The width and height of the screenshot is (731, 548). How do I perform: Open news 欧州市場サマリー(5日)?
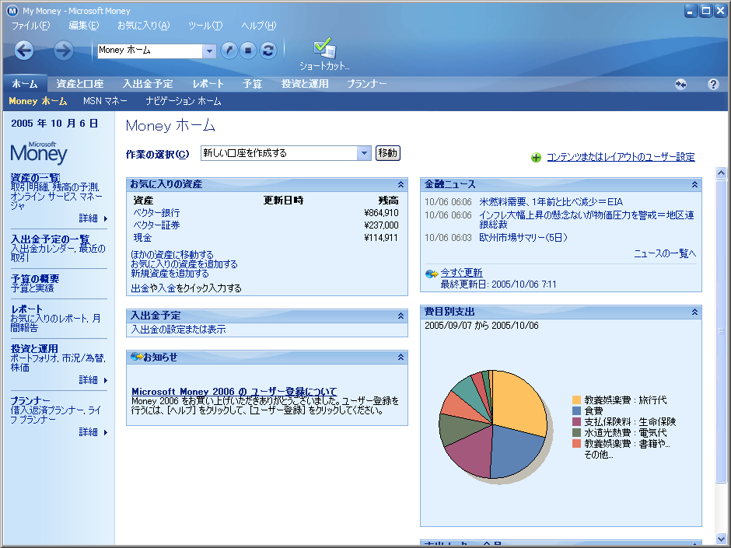click(523, 238)
